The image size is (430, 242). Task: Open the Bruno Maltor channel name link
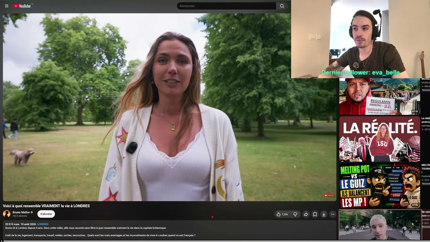coord(21,212)
